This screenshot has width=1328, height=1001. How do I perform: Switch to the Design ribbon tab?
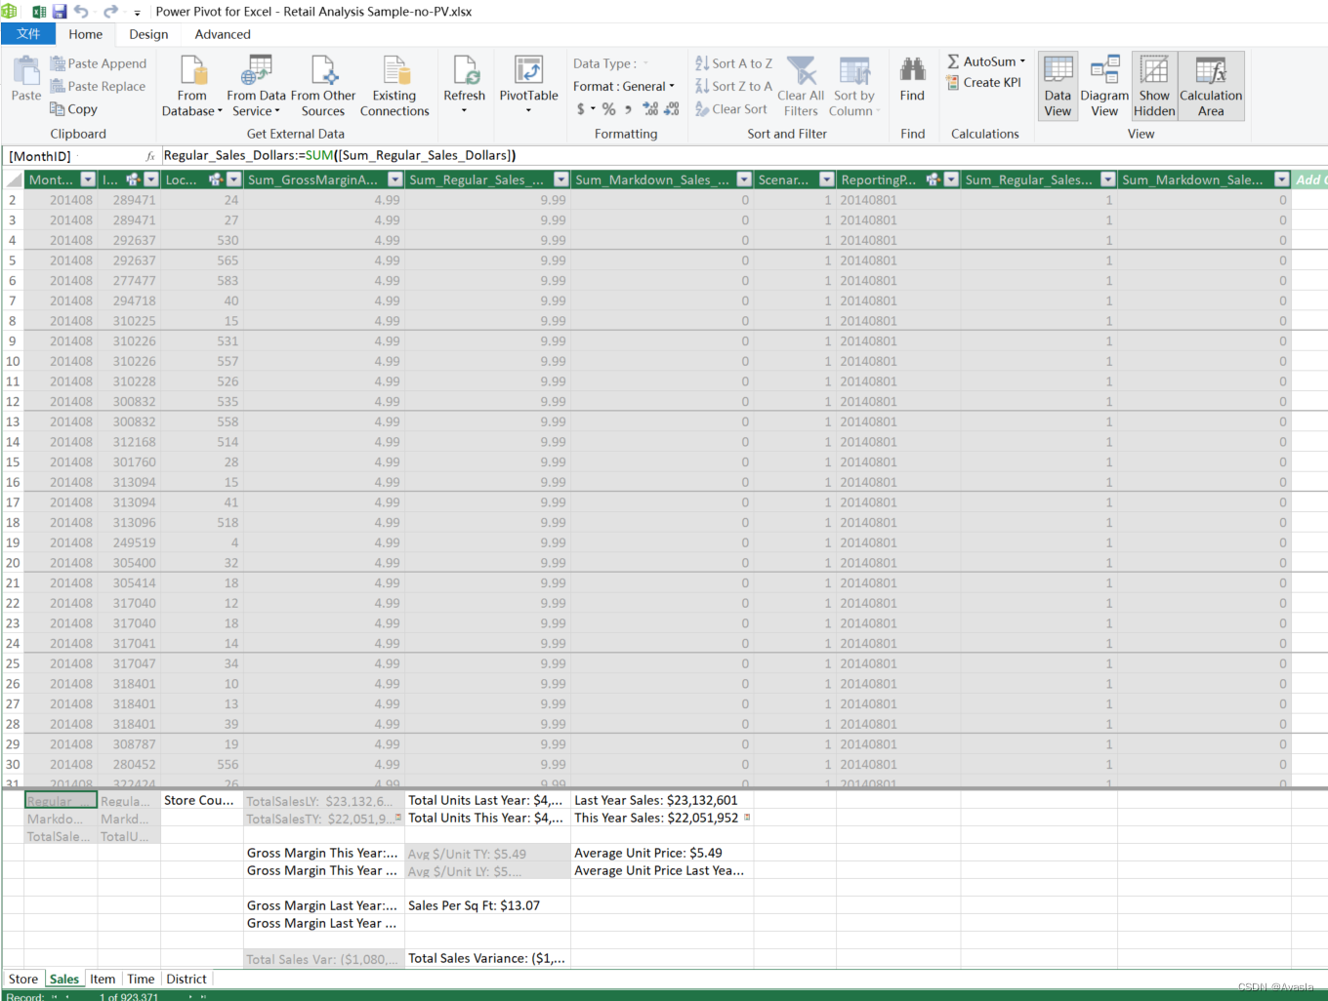pos(148,33)
